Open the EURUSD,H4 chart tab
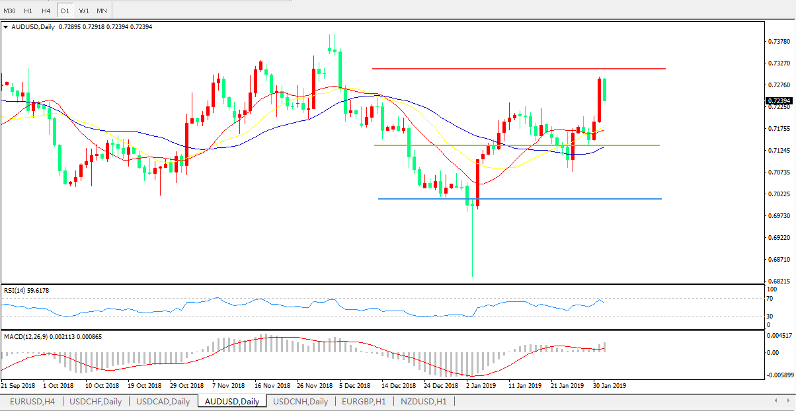The height and width of the screenshot is (411, 796). pyautogui.click(x=32, y=402)
